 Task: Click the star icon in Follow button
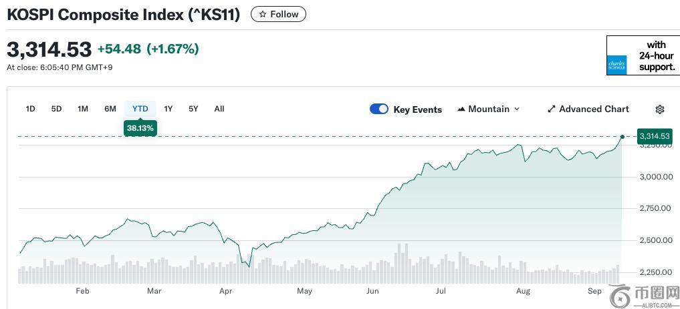[263, 14]
